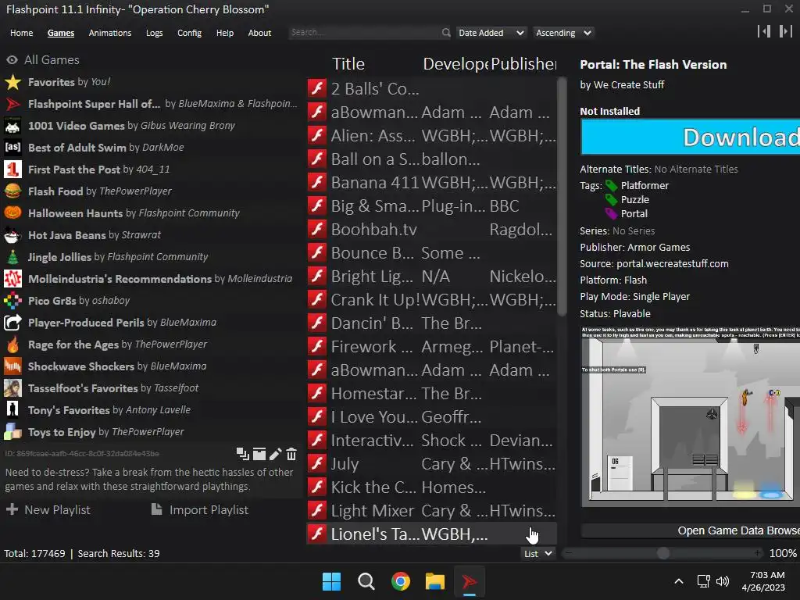Select the 'Crank It Up!' row
The width and height of the screenshot is (800, 600).
pyautogui.click(x=431, y=299)
